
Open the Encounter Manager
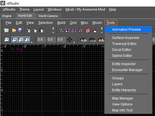click(128, 70)
